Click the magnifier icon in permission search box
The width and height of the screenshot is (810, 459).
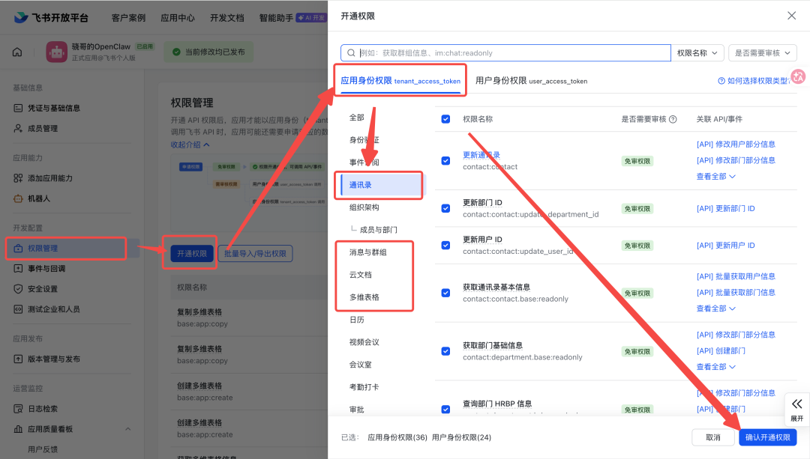coord(349,53)
